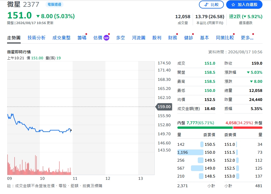Image resolution: width=271 pixels, height=194 pixels.
Task: Click the 13.79 (26.58) 本益比 value
Action: coord(210,16)
